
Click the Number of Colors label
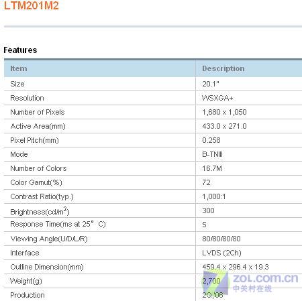(x=38, y=168)
